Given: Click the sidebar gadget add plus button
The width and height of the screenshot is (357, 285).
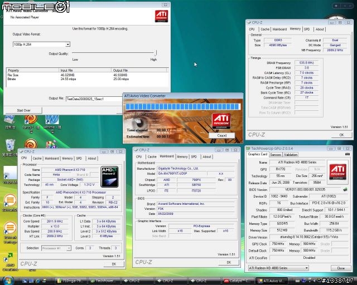Looking at the screenshot, I should point(336,6).
